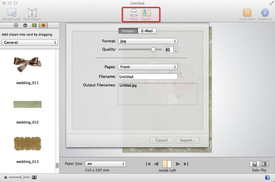Open the Inspector panel
275x182 pixels.
[265, 14]
